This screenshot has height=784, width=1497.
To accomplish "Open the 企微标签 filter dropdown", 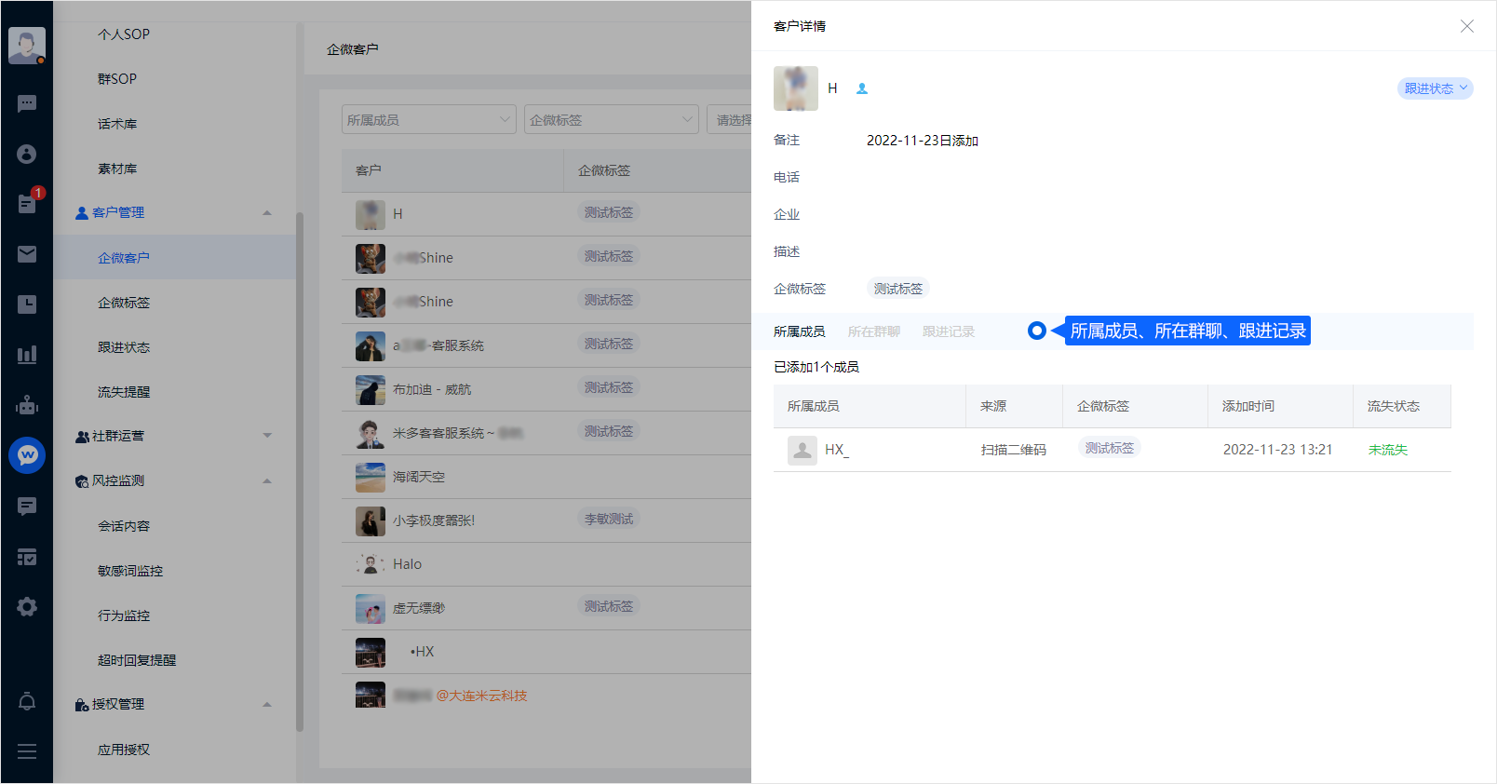I will tap(611, 120).
